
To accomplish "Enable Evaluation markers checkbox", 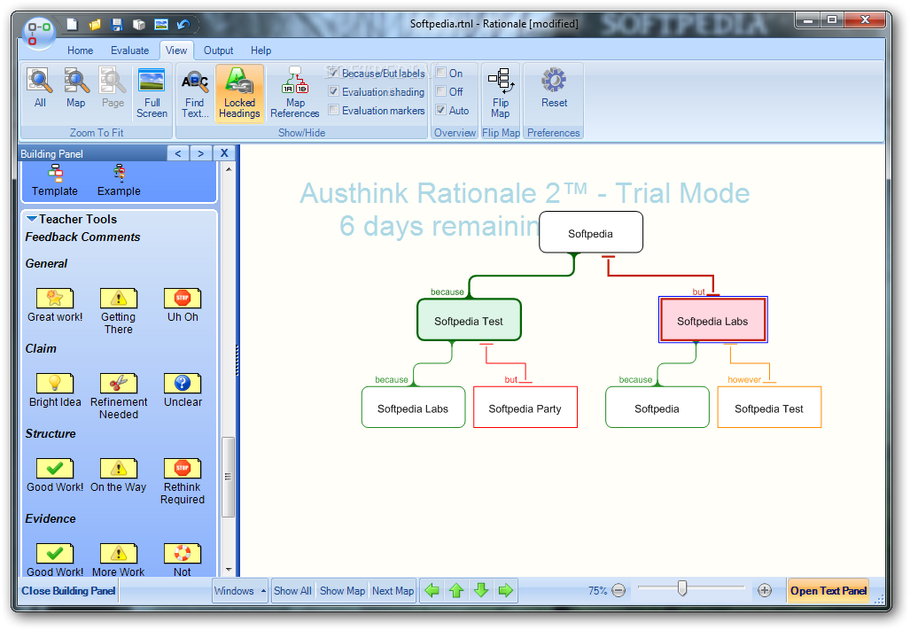I will (x=334, y=110).
